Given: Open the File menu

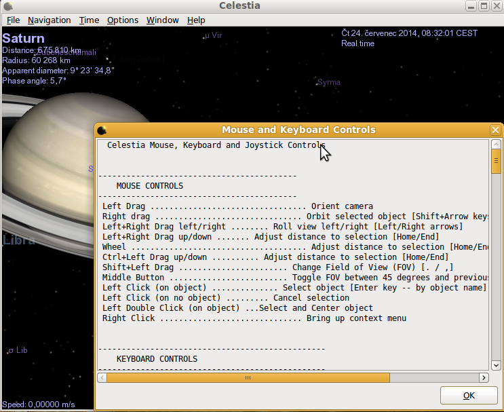Looking at the screenshot, I should coord(13,20).
